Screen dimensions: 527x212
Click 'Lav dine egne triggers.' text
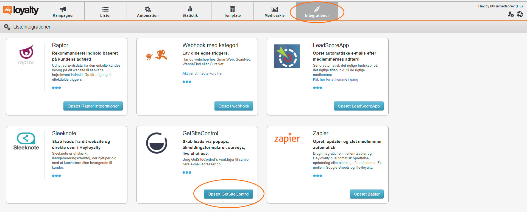205,53
